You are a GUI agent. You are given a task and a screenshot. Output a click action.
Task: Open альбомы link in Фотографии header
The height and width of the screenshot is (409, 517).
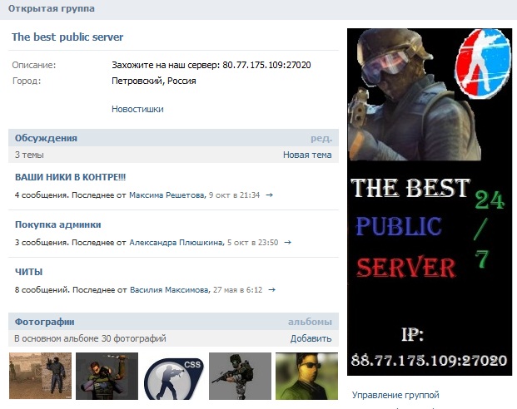tap(310, 322)
